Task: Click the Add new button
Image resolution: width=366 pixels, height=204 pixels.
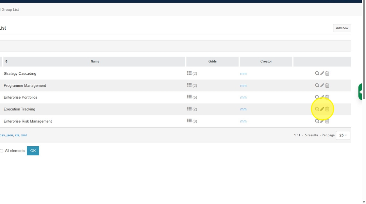Action: [342, 28]
